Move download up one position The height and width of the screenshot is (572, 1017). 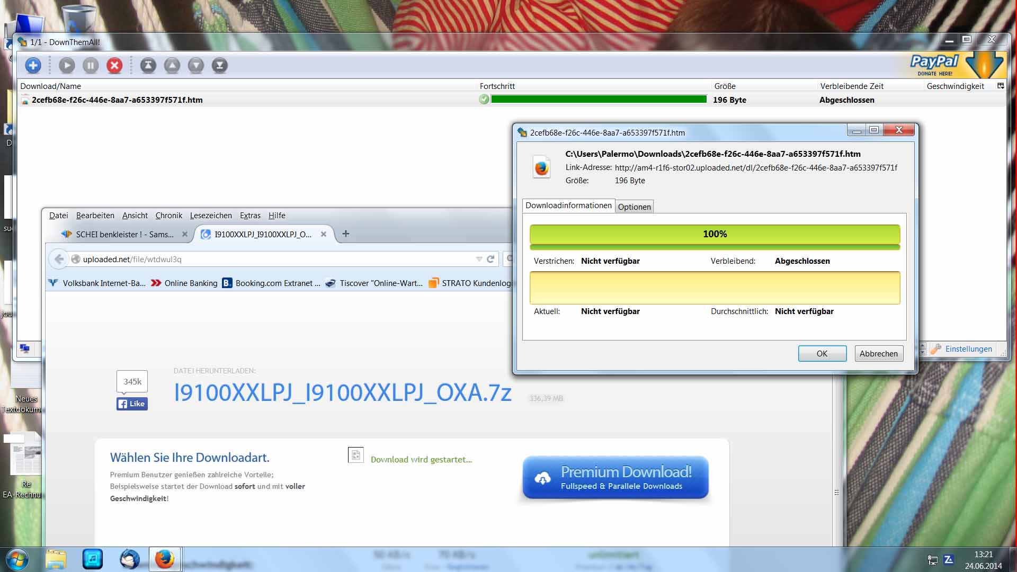pyautogui.click(x=172, y=65)
